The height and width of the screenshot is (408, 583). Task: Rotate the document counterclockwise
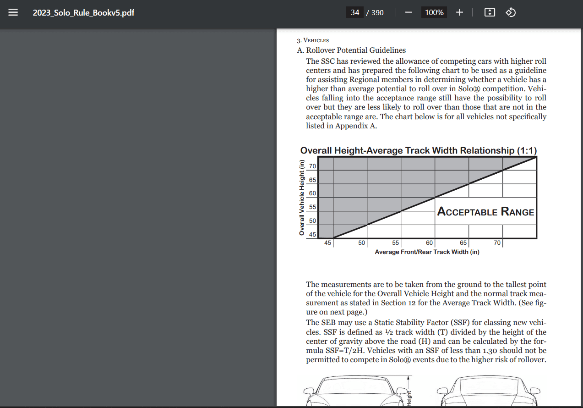[511, 12]
